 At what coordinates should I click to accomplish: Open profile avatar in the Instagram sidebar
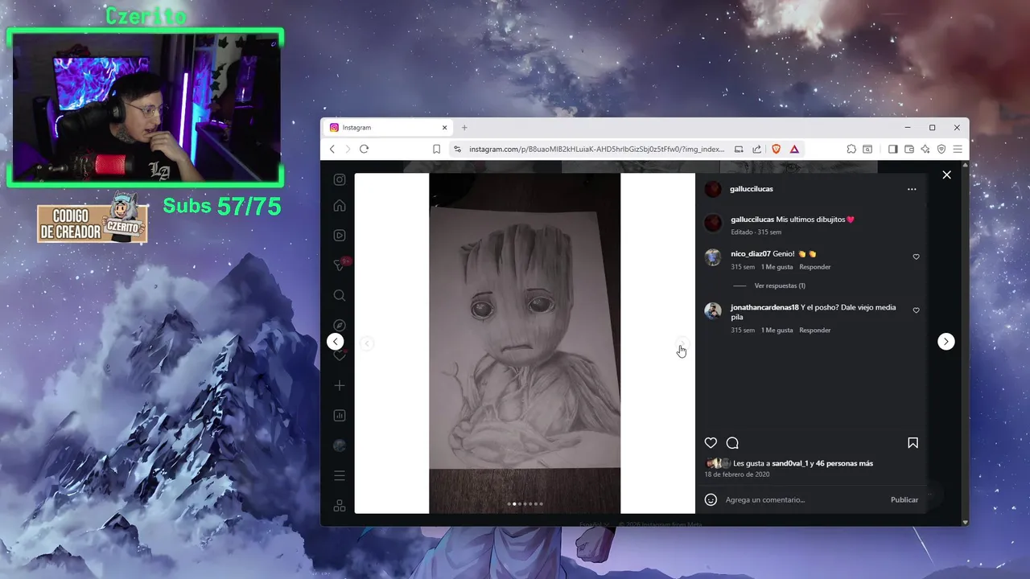(340, 446)
